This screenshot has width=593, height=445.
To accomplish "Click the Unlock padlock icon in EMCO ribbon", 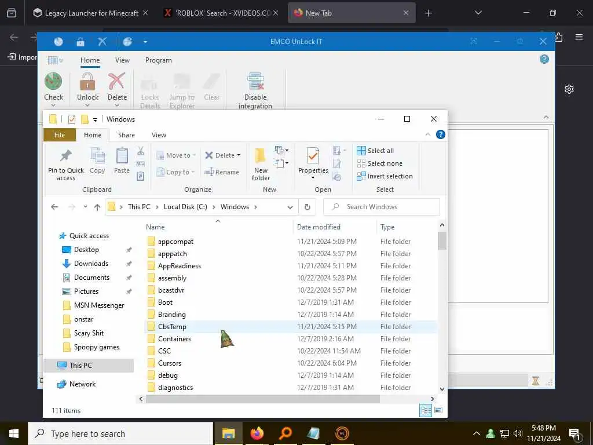I will coord(87,82).
